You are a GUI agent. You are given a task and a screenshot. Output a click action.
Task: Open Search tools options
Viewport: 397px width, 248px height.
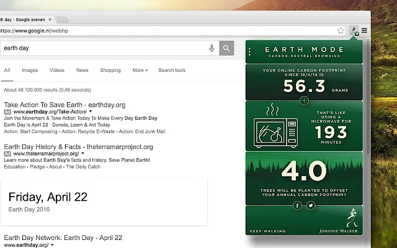pyautogui.click(x=172, y=70)
